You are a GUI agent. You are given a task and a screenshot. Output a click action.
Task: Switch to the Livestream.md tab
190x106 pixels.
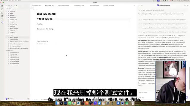(37, 6)
